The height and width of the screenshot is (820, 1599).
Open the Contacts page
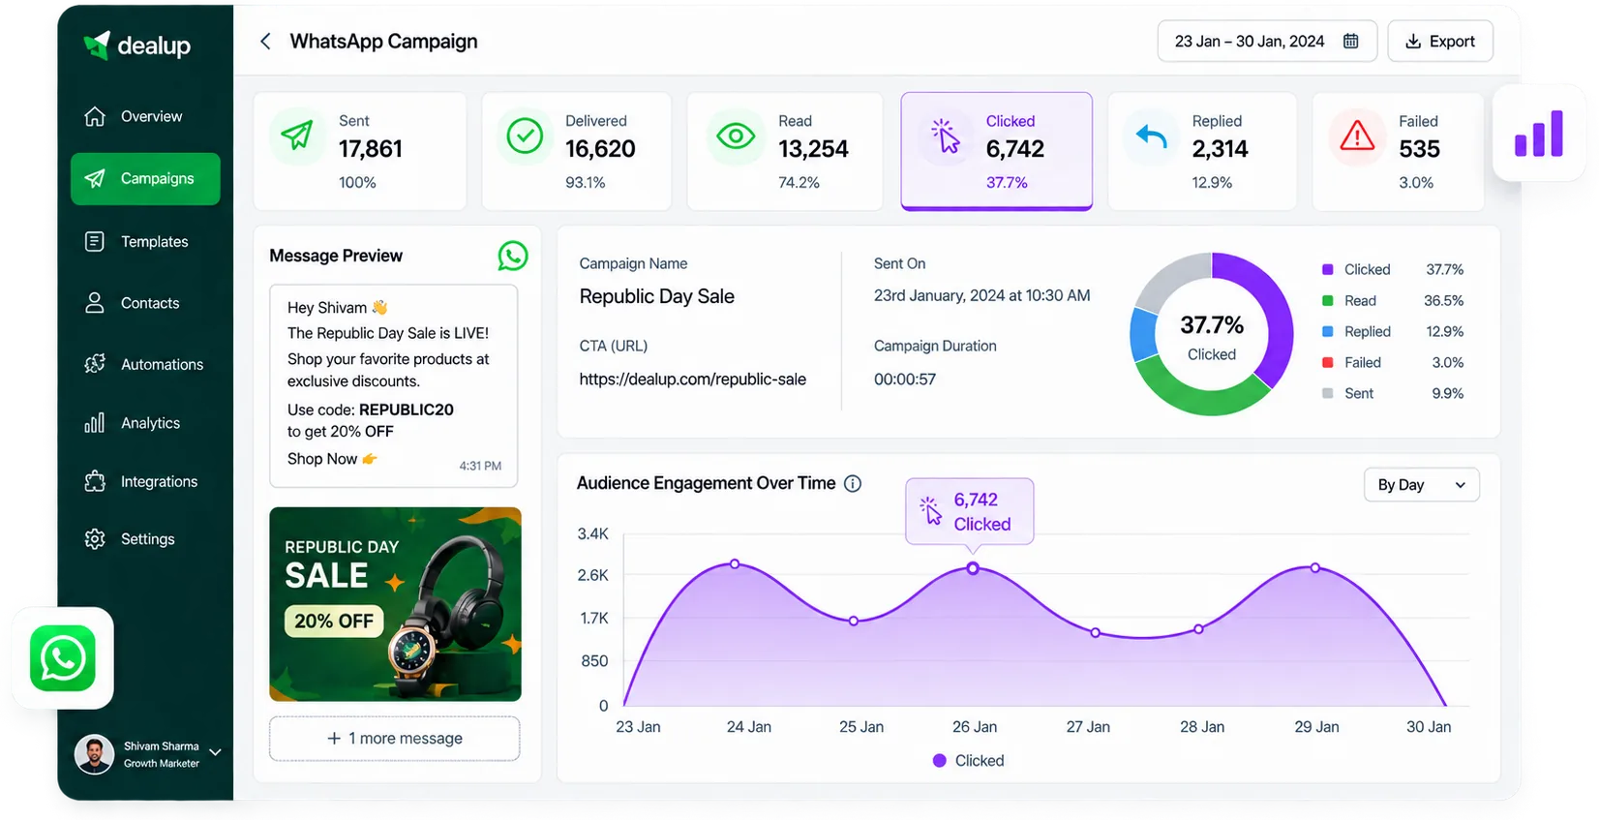click(145, 303)
